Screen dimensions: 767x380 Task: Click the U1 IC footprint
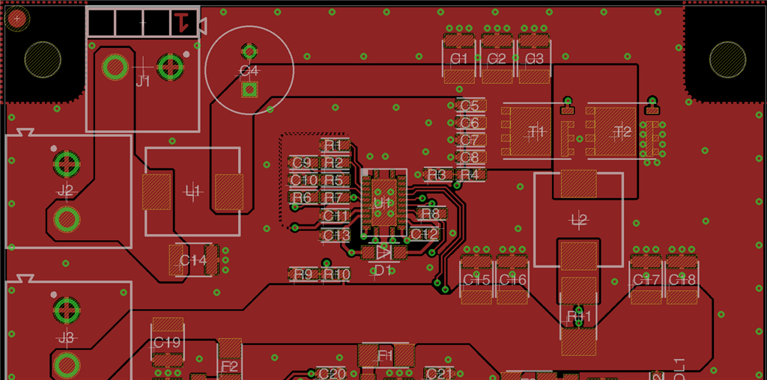coord(383,203)
